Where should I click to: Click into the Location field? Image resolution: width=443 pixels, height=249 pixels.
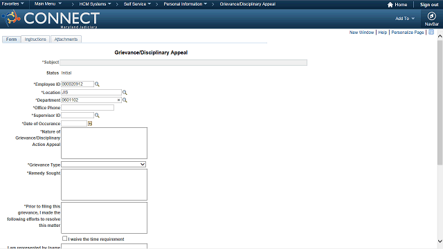pyautogui.click(x=91, y=92)
